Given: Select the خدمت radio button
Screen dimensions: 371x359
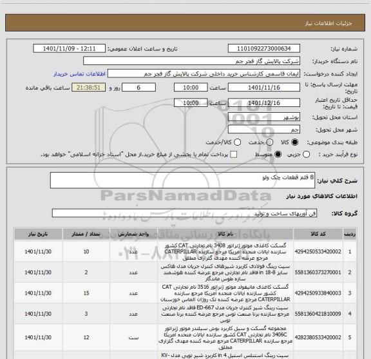Looking at the screenshot, I should [x=270, y=142].
